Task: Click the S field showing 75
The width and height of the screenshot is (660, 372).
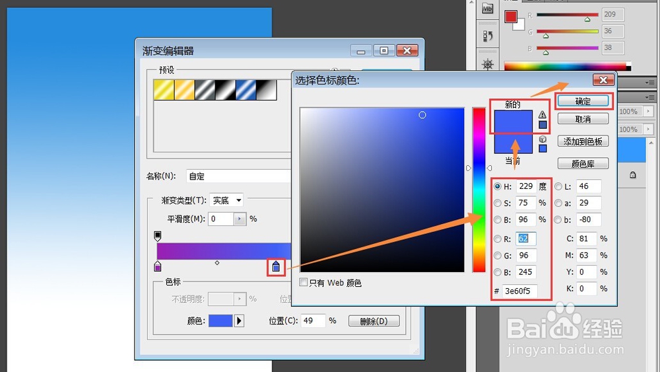Action: pyautogui.click(x=526, y=203)
